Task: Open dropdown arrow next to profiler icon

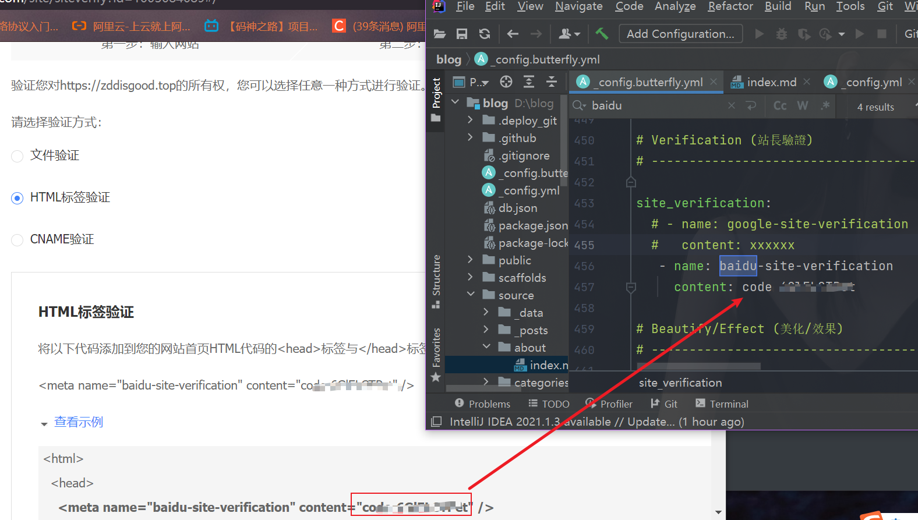Action: pos(842,34)
